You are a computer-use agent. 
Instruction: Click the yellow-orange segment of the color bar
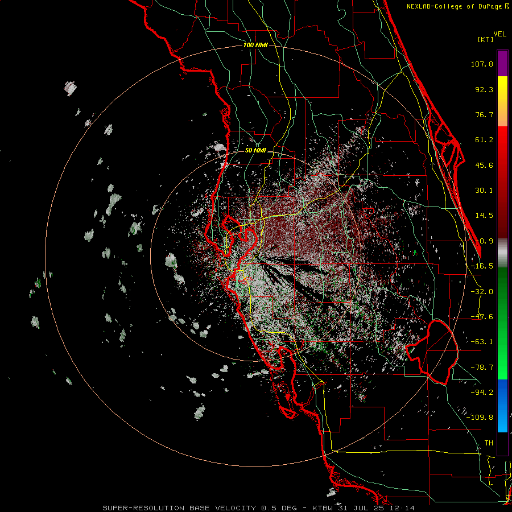pyautogui.click(x=502, y=101)
